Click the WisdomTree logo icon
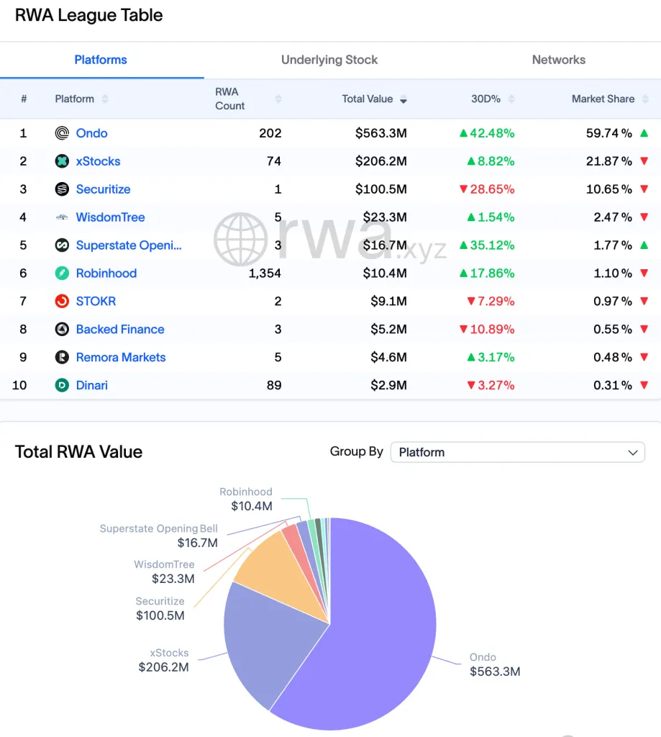 click(63, 217)
